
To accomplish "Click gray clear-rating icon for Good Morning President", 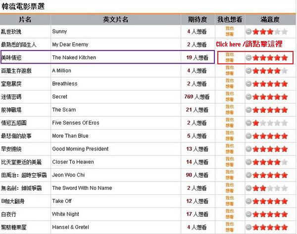I will (248, 149).
